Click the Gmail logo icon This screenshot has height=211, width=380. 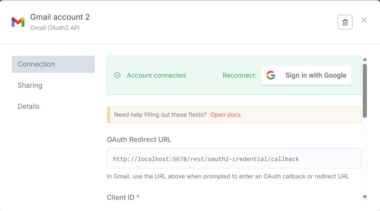click(x=18, y=22)
